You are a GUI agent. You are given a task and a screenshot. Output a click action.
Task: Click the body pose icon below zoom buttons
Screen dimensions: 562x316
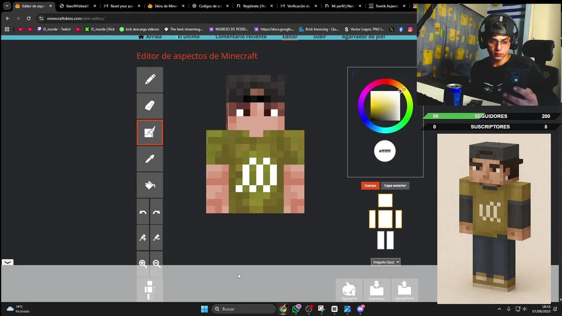(x=150, y=290)
